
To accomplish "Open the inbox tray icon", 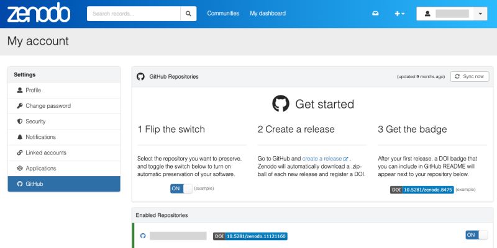I will pyautogui.click(x=375, y=14).
